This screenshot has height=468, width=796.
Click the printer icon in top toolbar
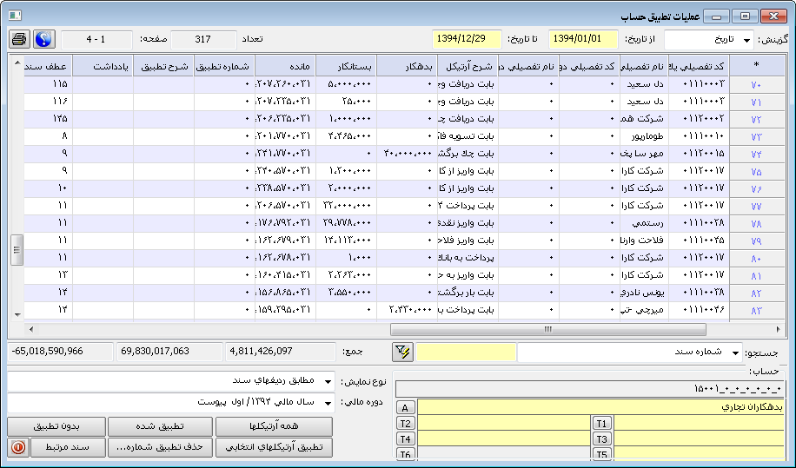(19, 40)
